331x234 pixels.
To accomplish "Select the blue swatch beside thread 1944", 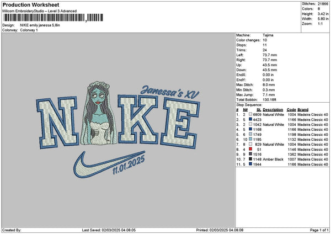I will 250,164.
